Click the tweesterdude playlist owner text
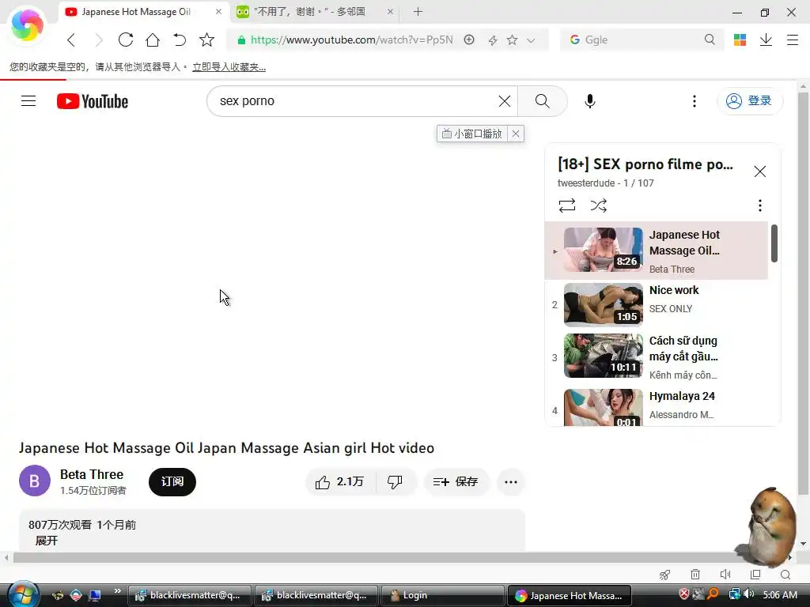 point(586,183)
